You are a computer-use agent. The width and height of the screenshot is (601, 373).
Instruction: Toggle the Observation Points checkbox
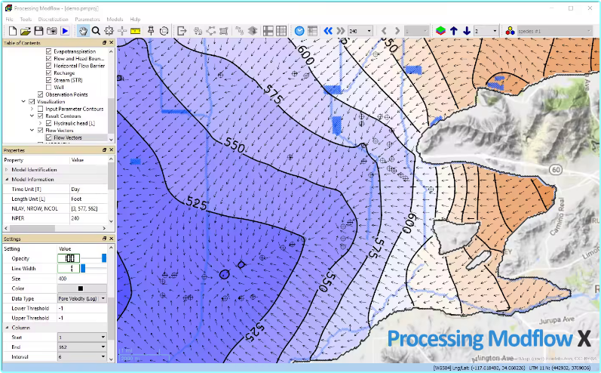point(40,94)
